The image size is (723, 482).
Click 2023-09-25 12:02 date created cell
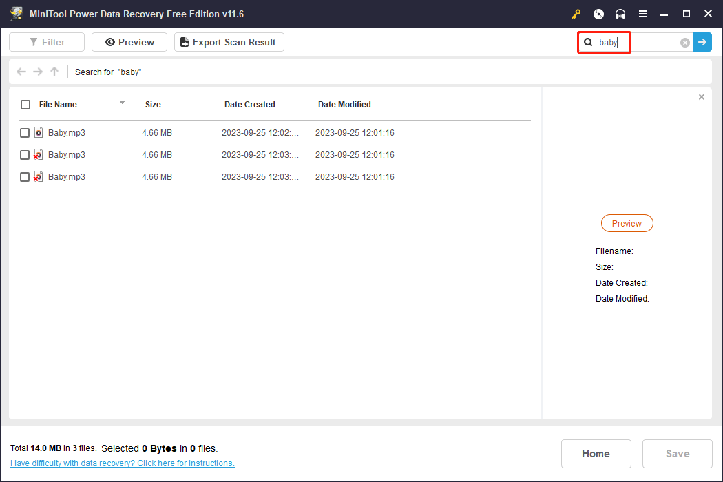click(x=260, y=133)
